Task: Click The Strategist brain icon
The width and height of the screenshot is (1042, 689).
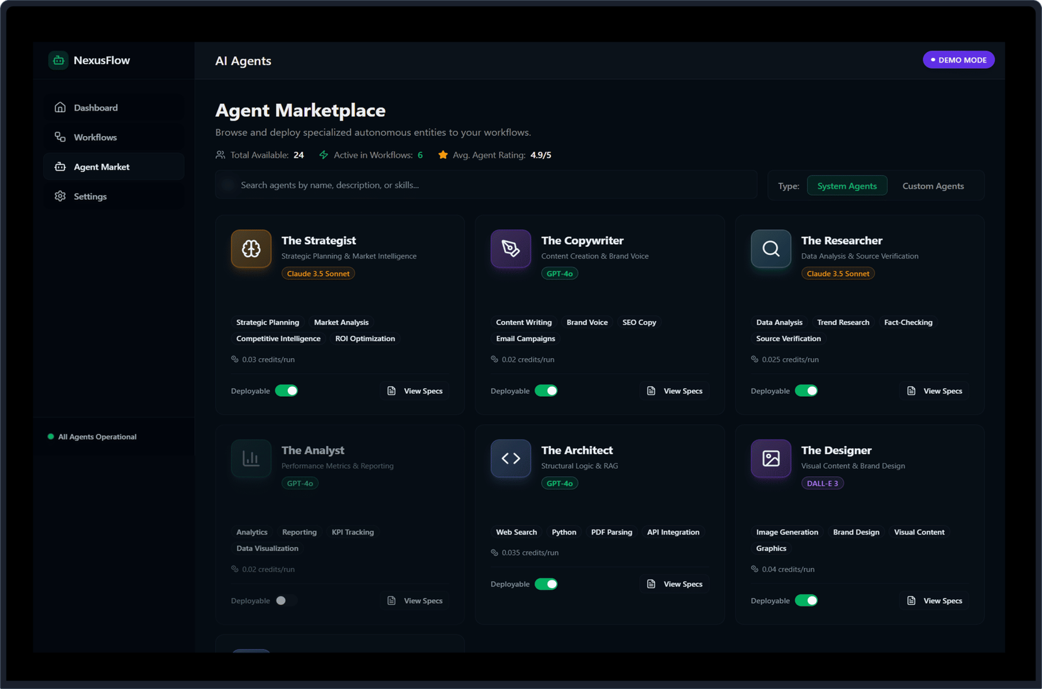Action: (251, 249)
